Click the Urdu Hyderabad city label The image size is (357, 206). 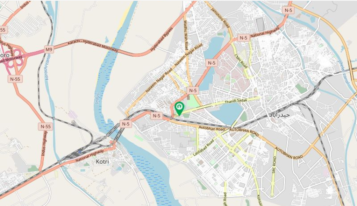pyautogui.click(x=279, y=115)
